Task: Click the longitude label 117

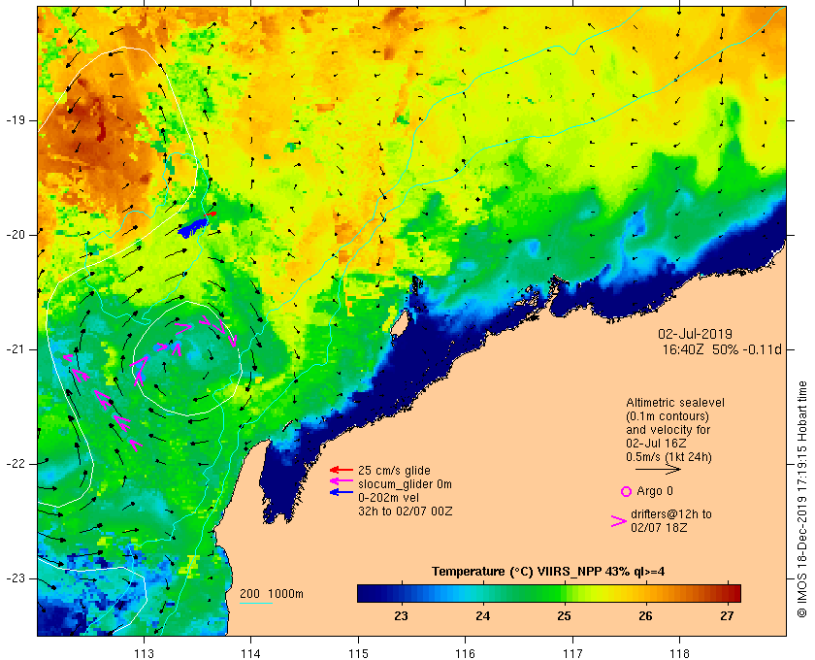Action: coord(572,653)
